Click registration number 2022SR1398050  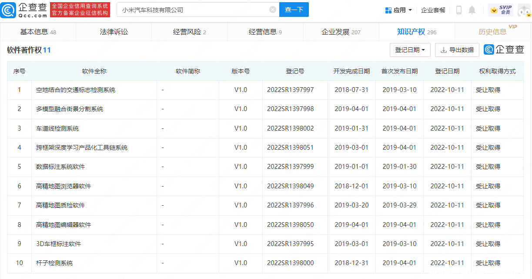pos(291,225)
